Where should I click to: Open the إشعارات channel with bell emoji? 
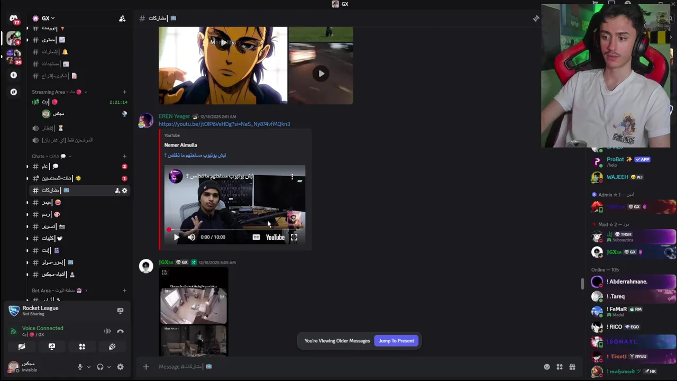click(x=79, y=52)
